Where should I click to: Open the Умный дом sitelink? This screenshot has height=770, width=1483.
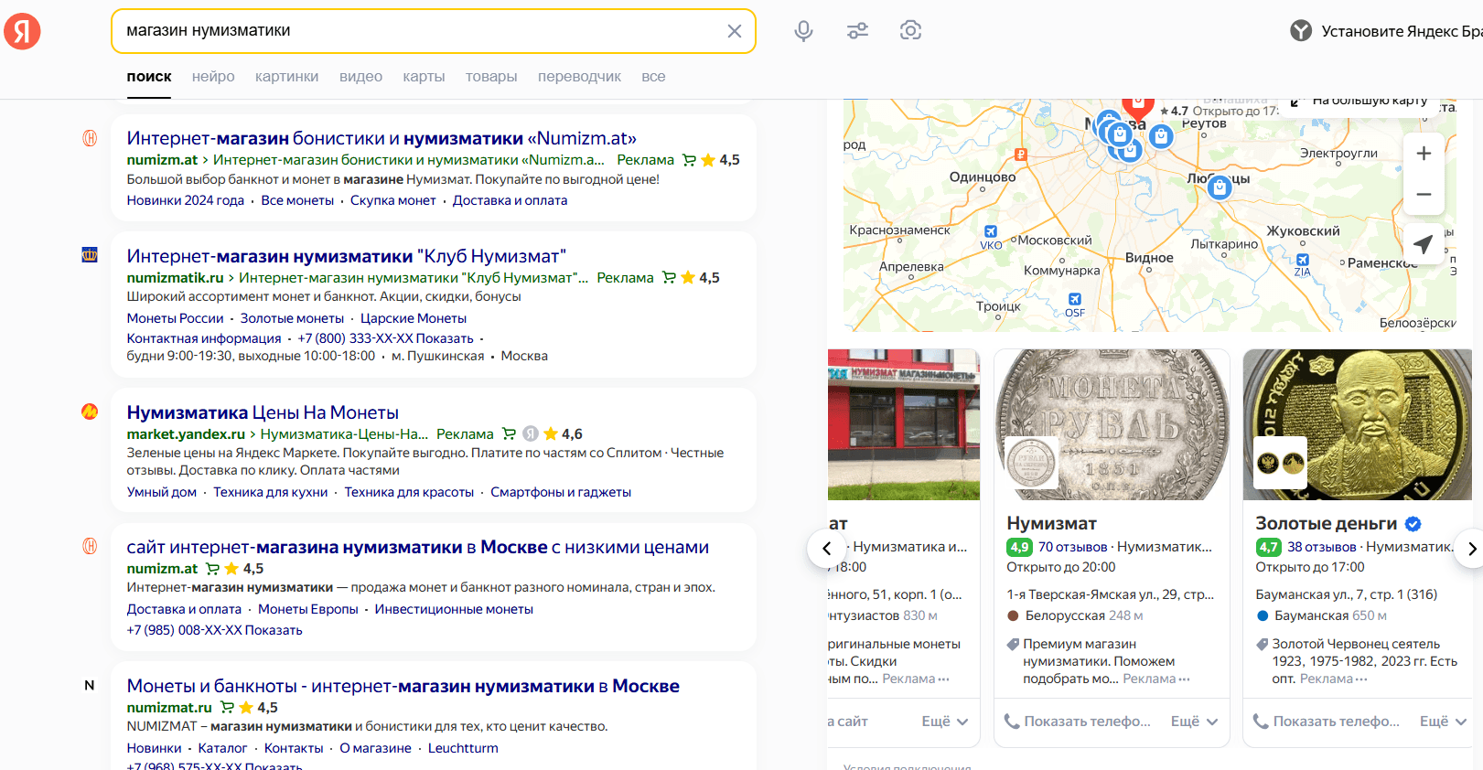pos(162,492)
